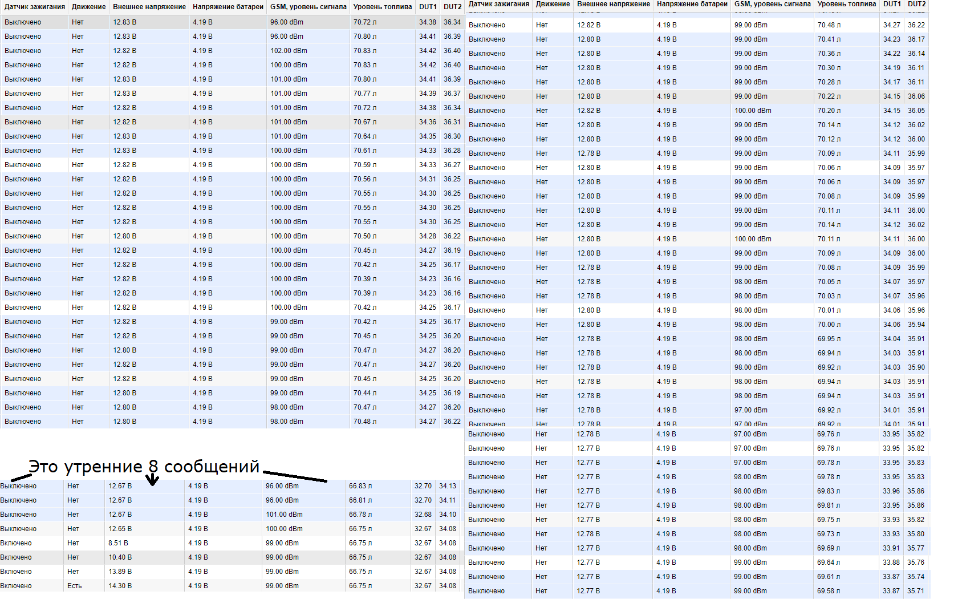Click the 'Это утренние 8 сообщений' annotation text

144,467
